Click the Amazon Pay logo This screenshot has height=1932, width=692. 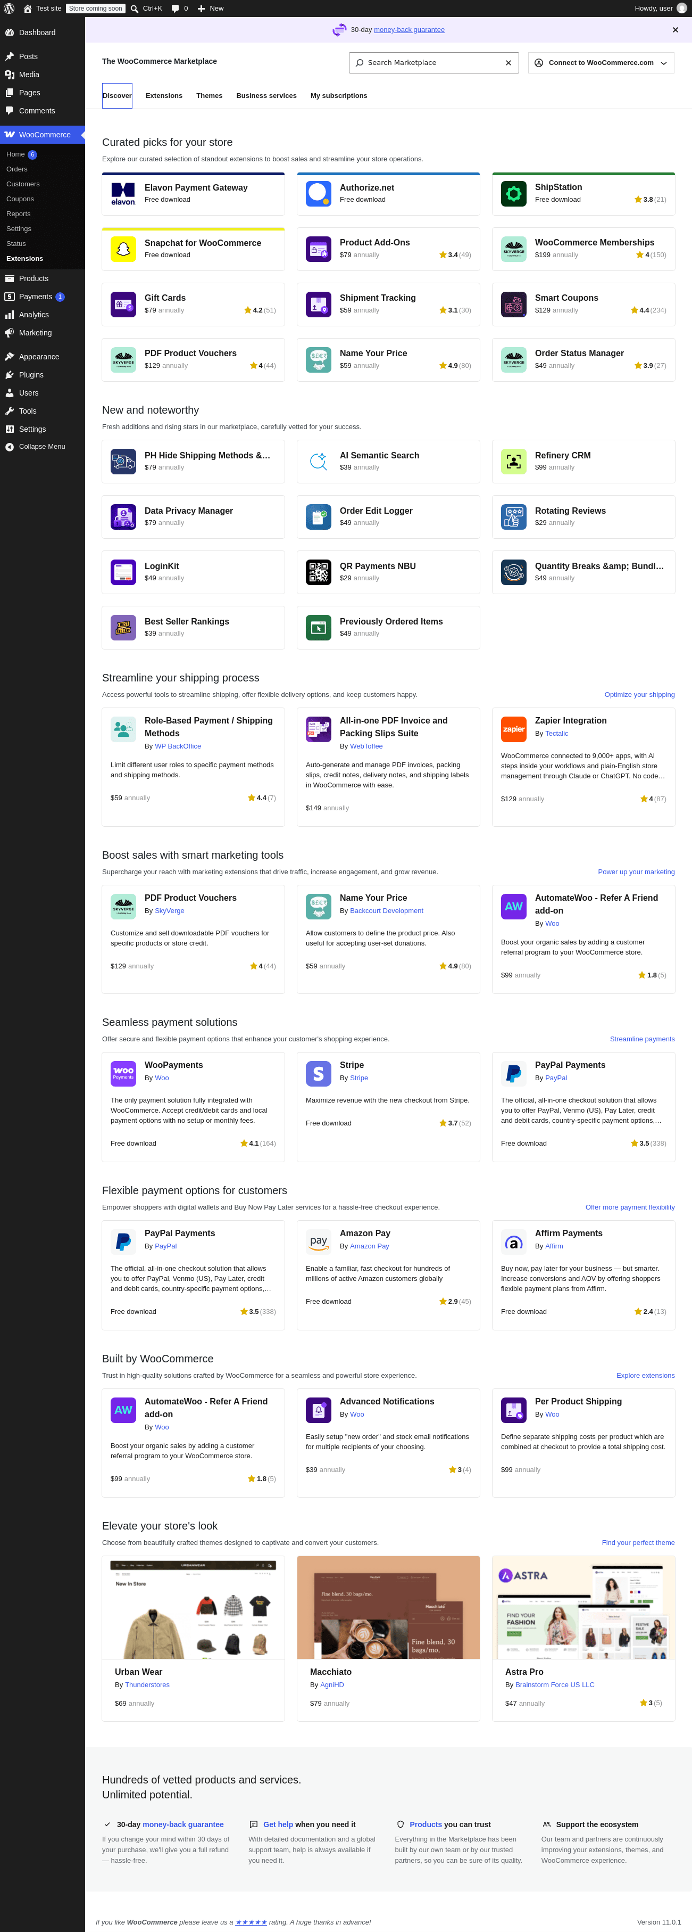(319, 1242)
